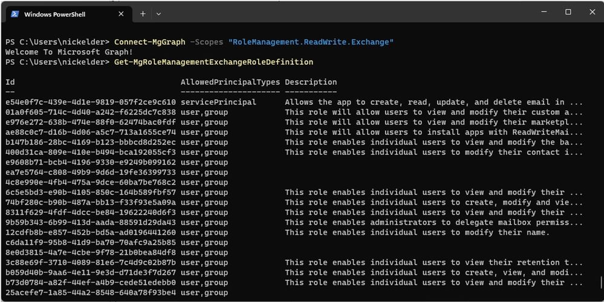The width and height of the screenshot is (604, 302).
Task: Click the Get-MgRoleManagementExchangeRoleDefinition command
Action: [214, 62]
